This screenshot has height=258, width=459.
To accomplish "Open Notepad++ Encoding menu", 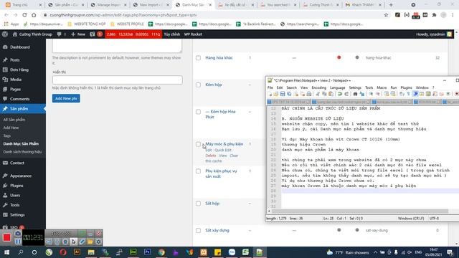I will click(318, 87).
